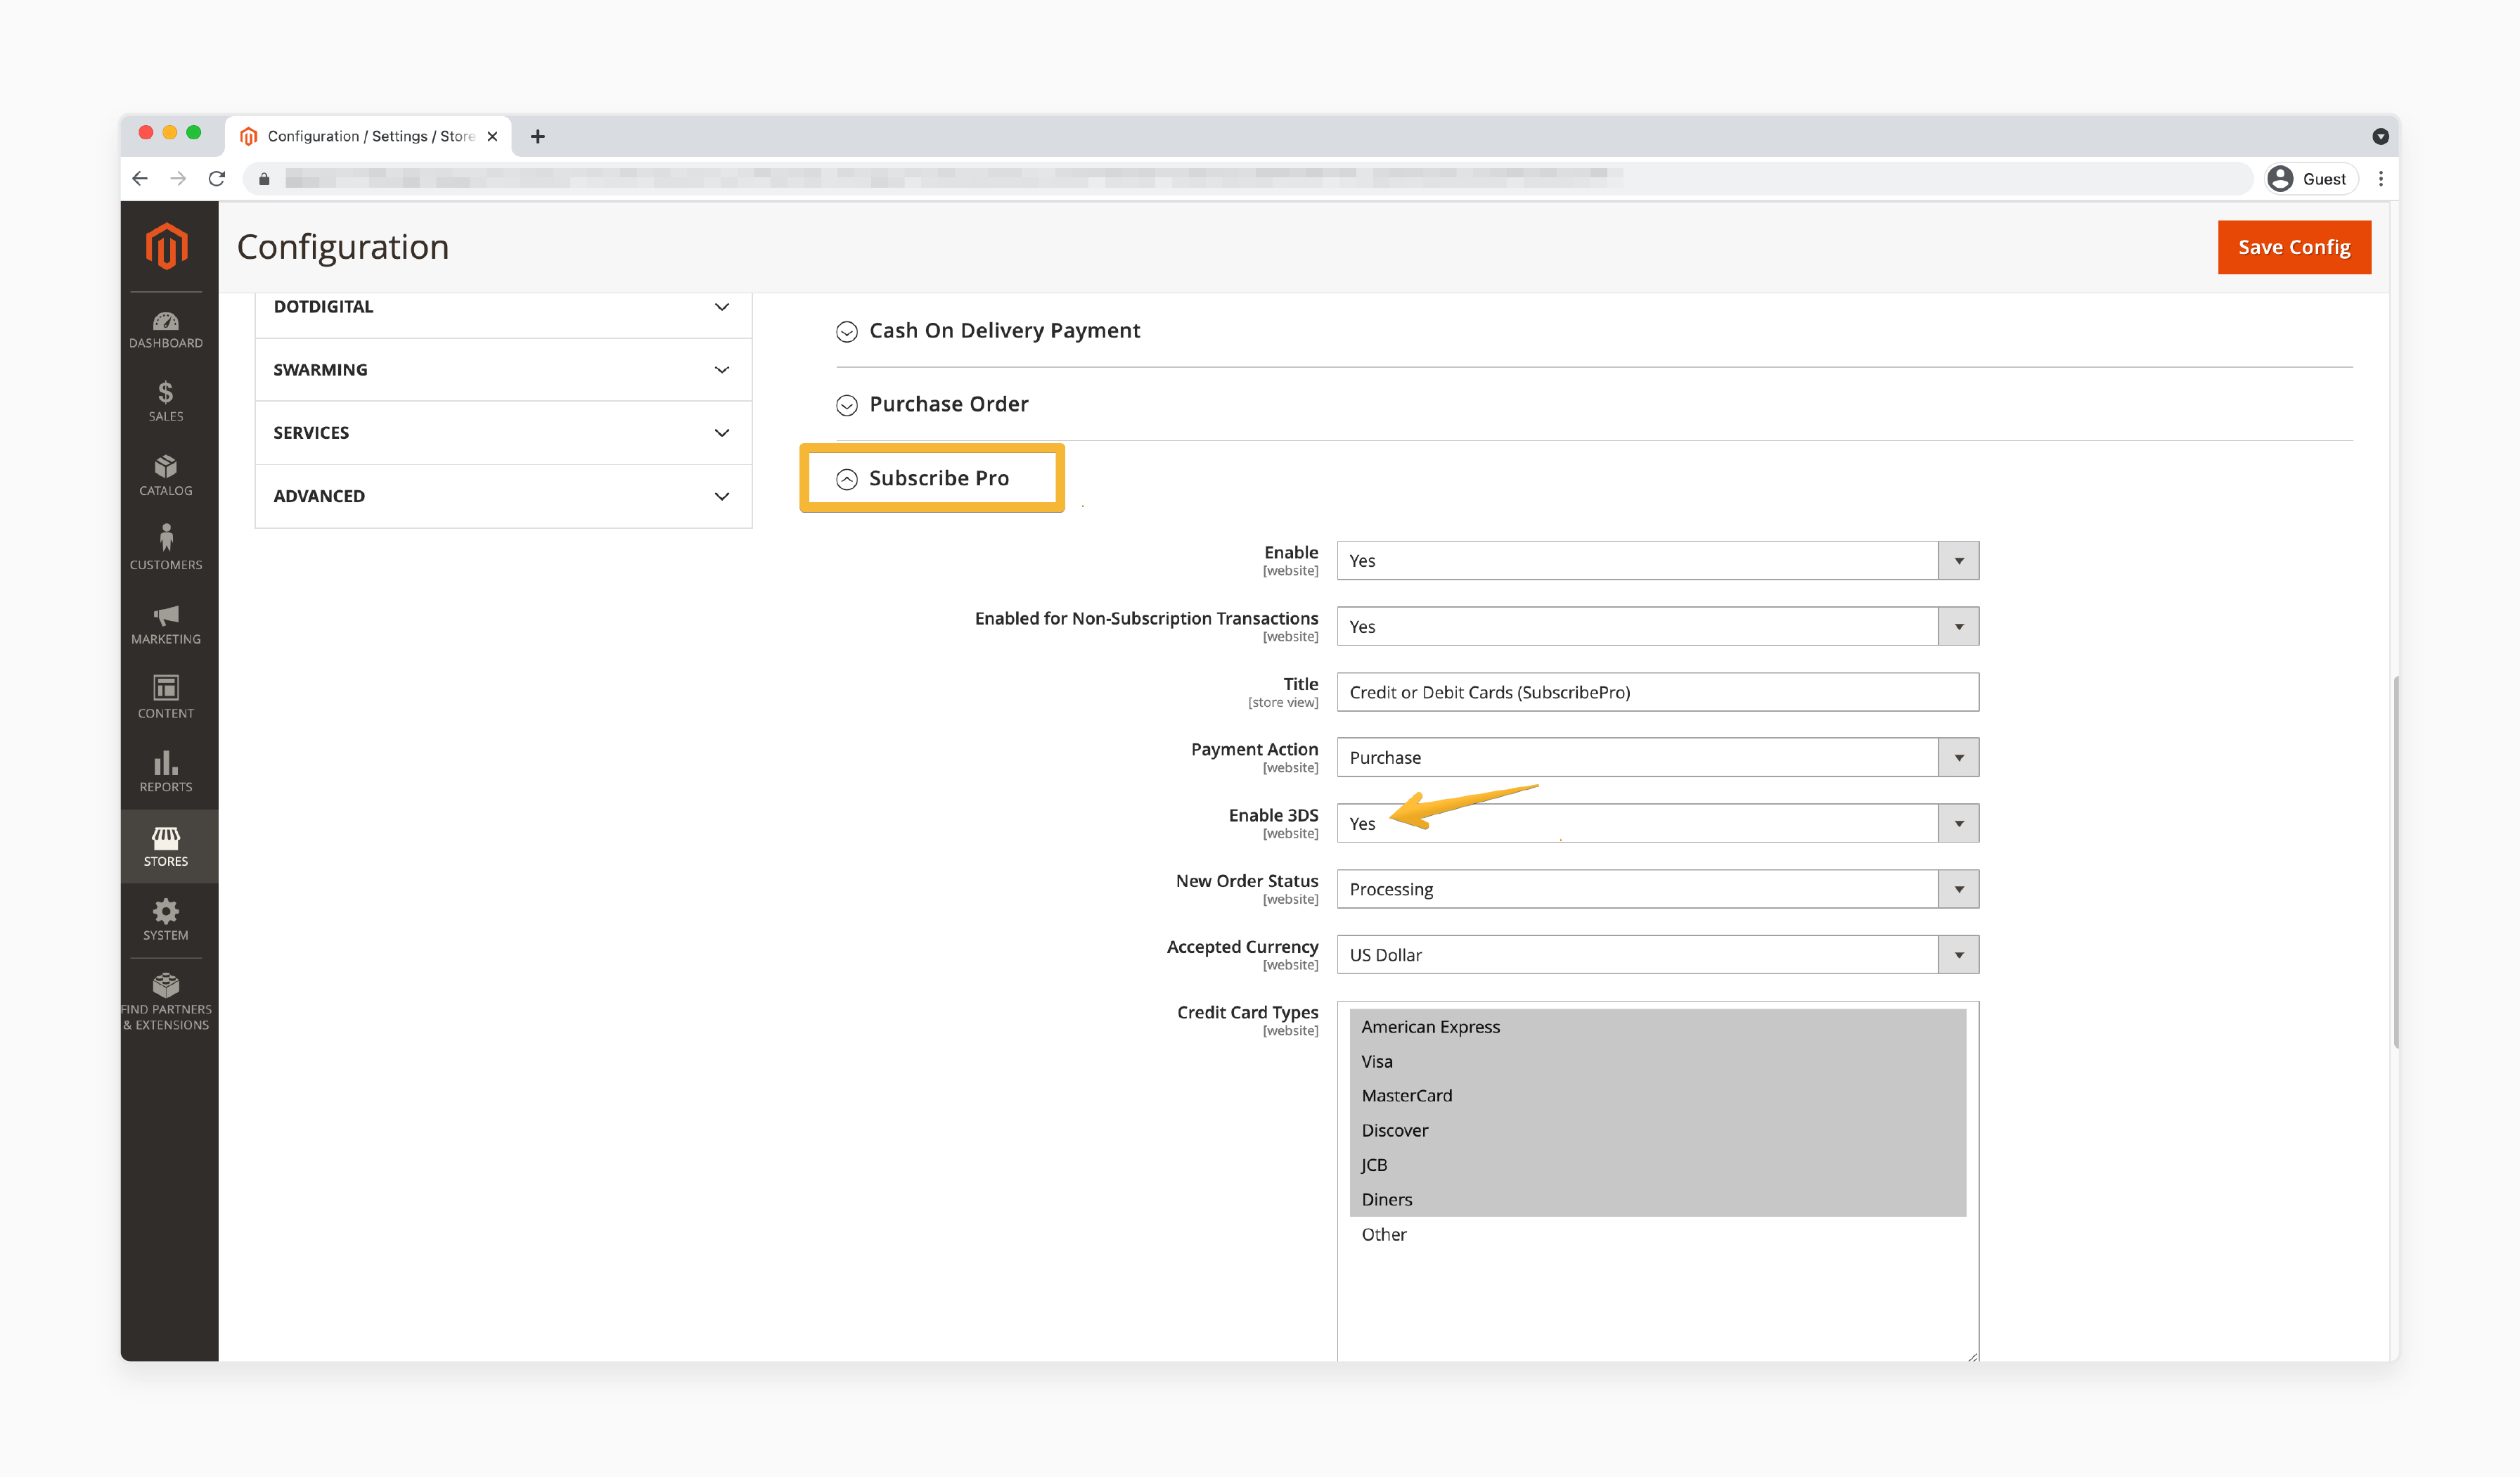2520x1477 pixels.
Task: Click the Credit Card Types list resize handle
Action: [1972, 1355]
